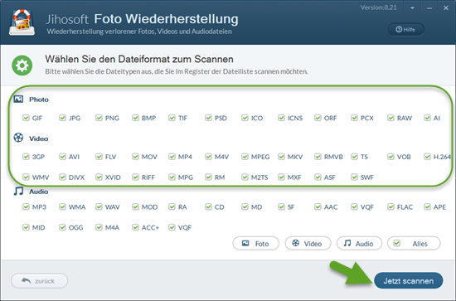Toggle the MXF video checkbox
Viewport: 456px width, 301px height.
coord(281,177)
